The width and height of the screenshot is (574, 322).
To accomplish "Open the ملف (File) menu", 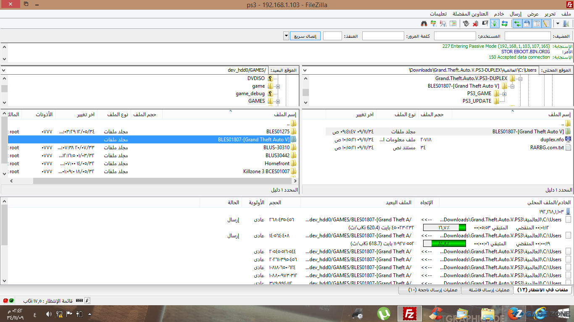I will (x=566, y=14).
